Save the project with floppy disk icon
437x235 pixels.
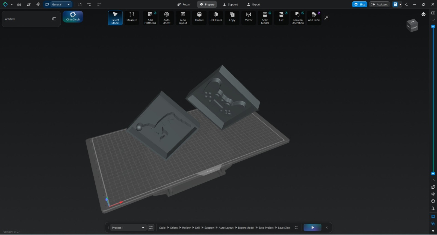point(80,4)
